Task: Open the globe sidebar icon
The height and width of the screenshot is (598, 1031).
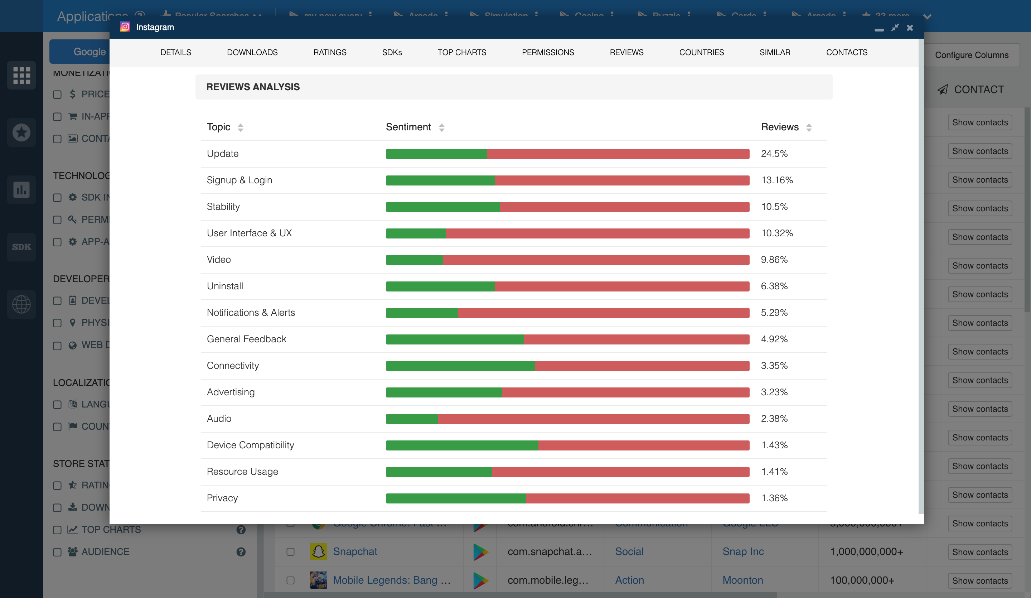Action: coord(21,304)
